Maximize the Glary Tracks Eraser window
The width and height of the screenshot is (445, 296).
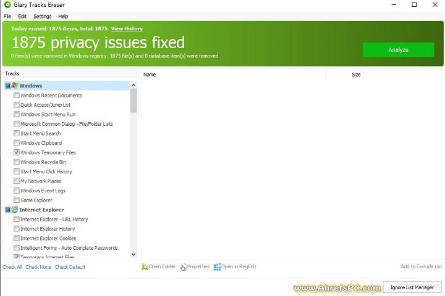pos(414,4)
